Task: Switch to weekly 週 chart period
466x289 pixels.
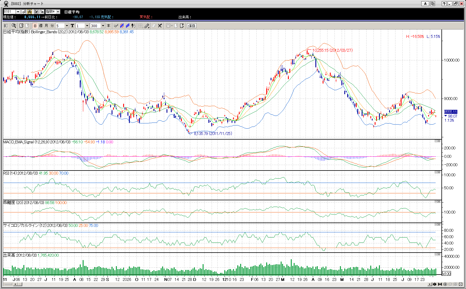Action: (41, 26)
